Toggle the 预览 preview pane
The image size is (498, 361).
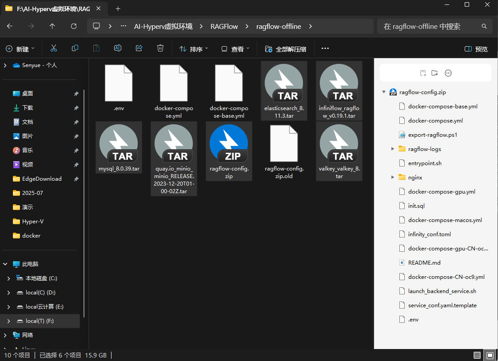(476, 49)
